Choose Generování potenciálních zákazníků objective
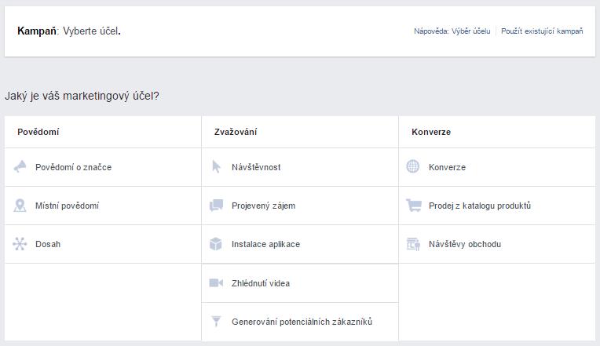This screenshot has height=346, width=600. point(300,322)
